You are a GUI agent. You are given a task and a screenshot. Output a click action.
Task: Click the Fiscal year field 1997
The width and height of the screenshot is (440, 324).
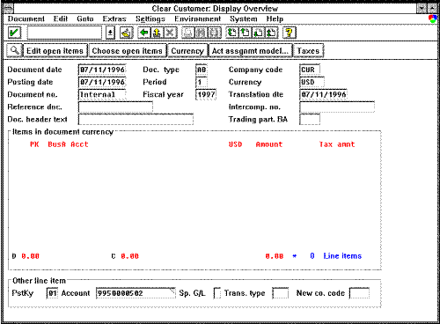click(x=206, y=94)
